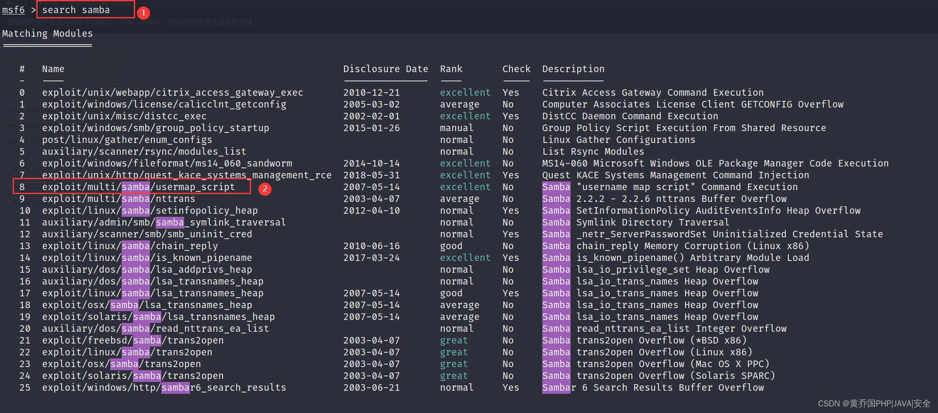Click description 'Samba Symlink Directory Traversal'
The image size is (938, 413).
pos(636,222)
